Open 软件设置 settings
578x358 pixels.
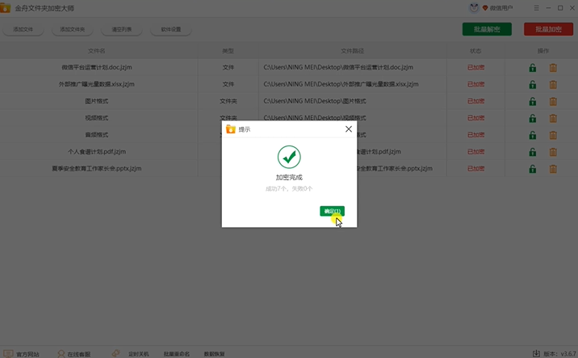[x=171, y=29]
